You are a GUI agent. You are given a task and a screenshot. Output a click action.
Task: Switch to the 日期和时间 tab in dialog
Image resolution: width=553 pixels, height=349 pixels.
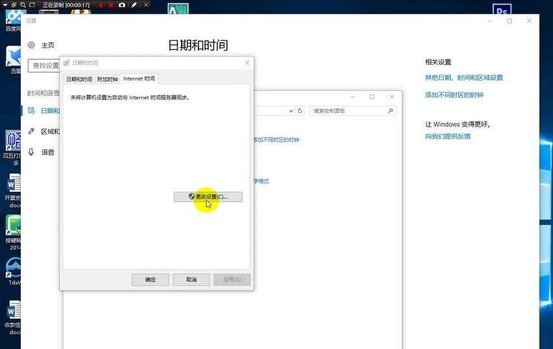point(79,79)
